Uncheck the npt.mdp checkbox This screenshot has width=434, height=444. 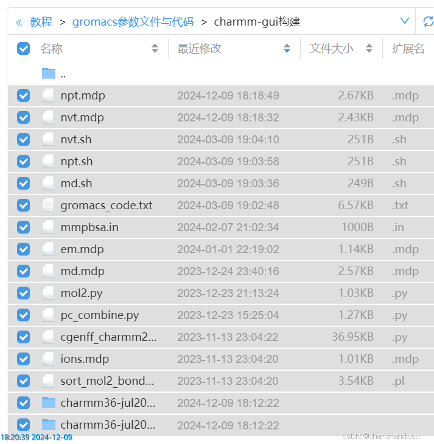pos(24,95)
